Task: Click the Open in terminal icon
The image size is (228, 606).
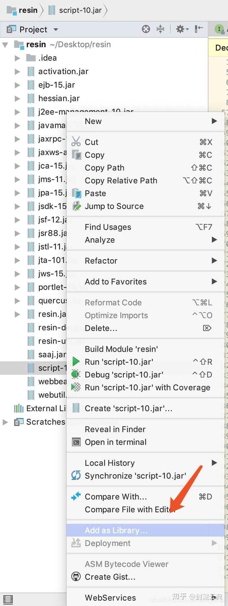Action: [x=76, y=442]
